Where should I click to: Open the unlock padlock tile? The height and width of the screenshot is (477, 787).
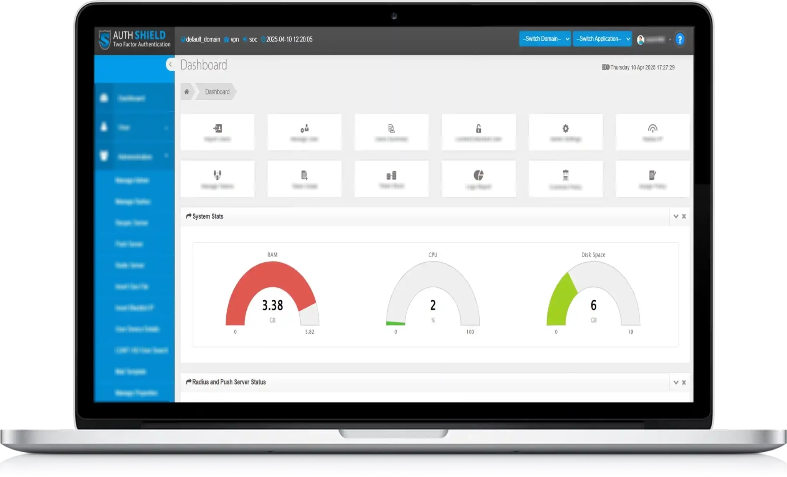[478, 128]
